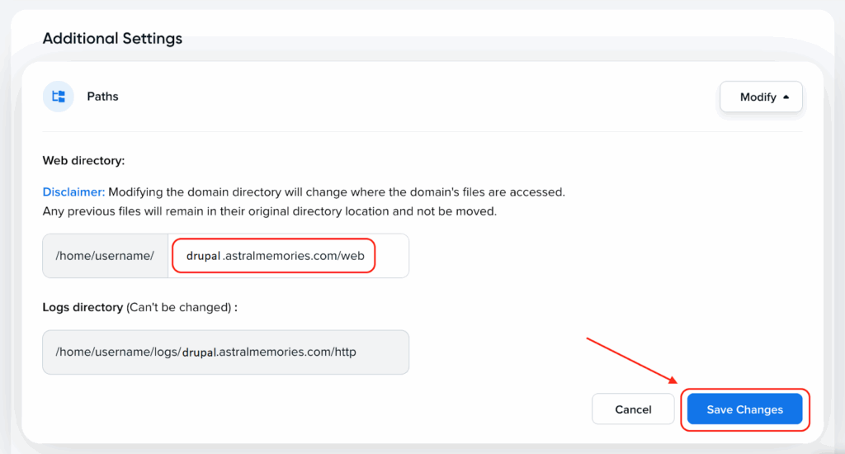Click the Web directory label
The height and width of the screenshot is (454, 845).
(83, 160)
